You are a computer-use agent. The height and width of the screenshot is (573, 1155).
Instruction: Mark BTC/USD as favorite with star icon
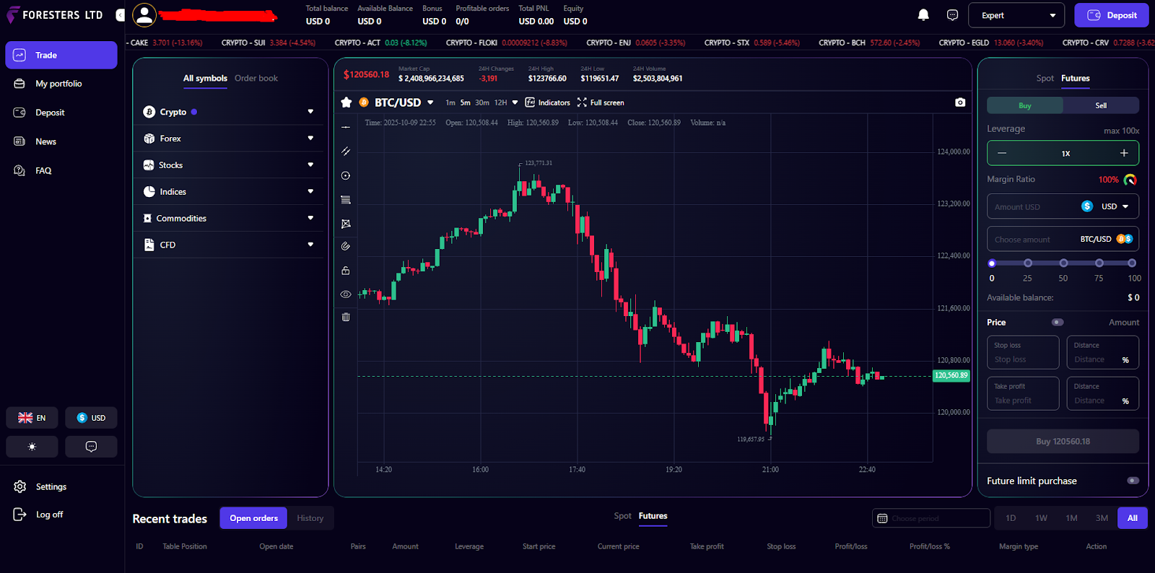click(x=346, y=102)
